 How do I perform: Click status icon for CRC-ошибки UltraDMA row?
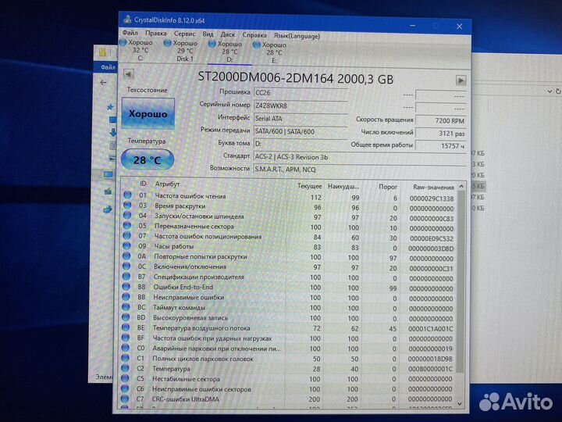(x=124, y=399)
